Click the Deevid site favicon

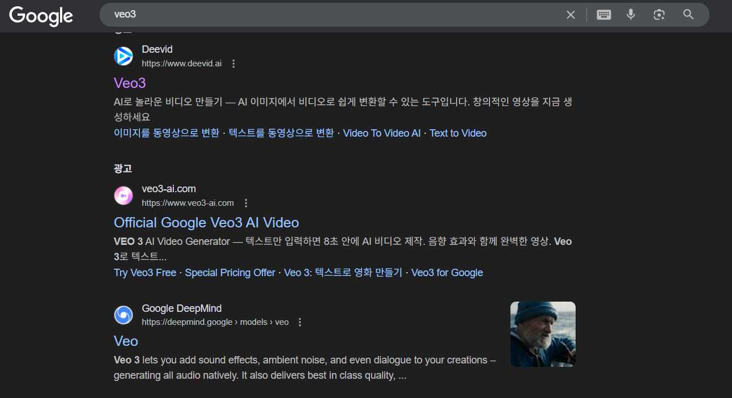pyautogui.click(x=124, y=56)
